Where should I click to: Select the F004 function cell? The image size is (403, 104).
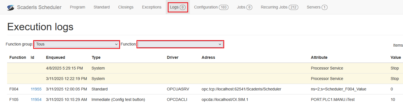tap(14, 89)
